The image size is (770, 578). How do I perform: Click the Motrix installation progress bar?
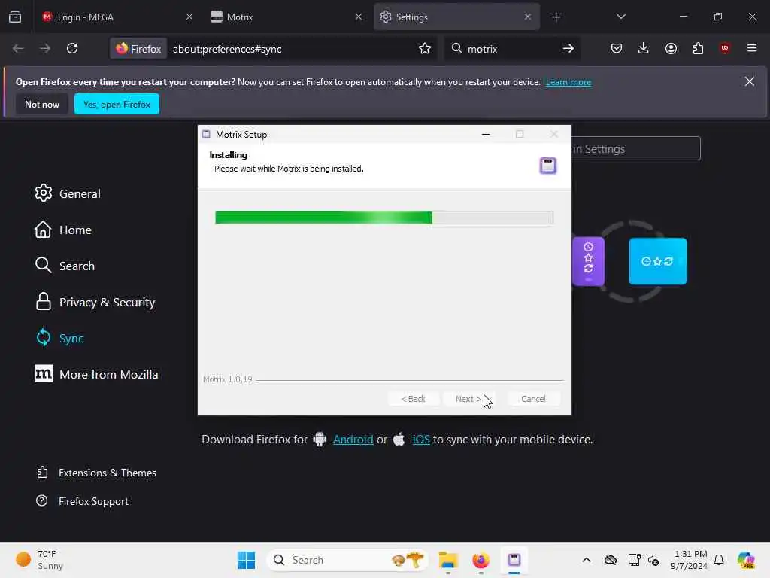click(384, 218)
